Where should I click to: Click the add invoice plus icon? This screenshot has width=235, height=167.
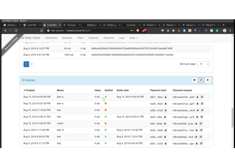pyautogui.click(x=194, y=80)
